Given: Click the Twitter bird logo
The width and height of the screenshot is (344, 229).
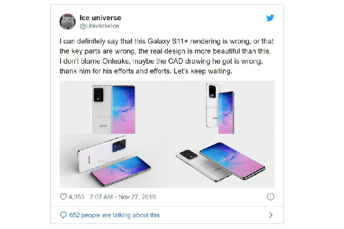Looking at the screenshot, I should [270, 18].
